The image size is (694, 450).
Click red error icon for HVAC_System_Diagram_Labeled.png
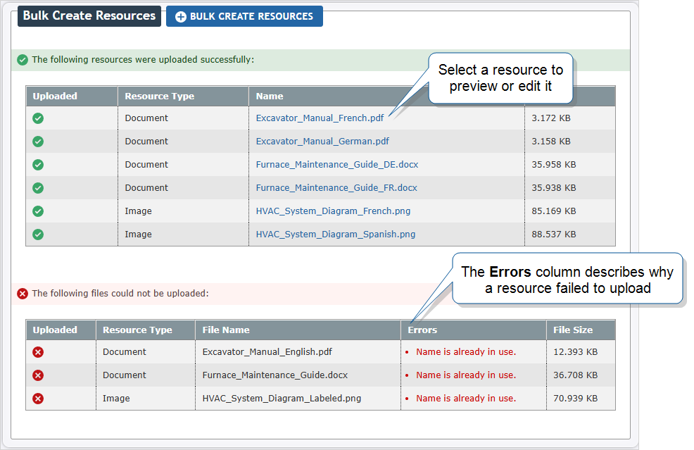(38, 399)
